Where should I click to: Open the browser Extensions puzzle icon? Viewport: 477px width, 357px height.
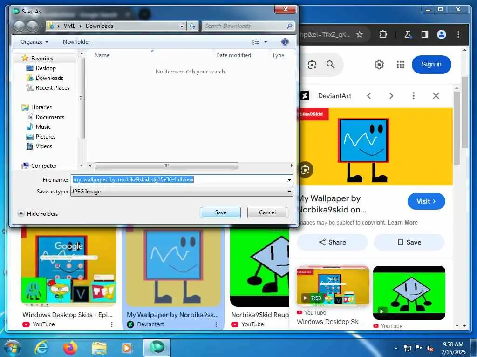point(383,34)
